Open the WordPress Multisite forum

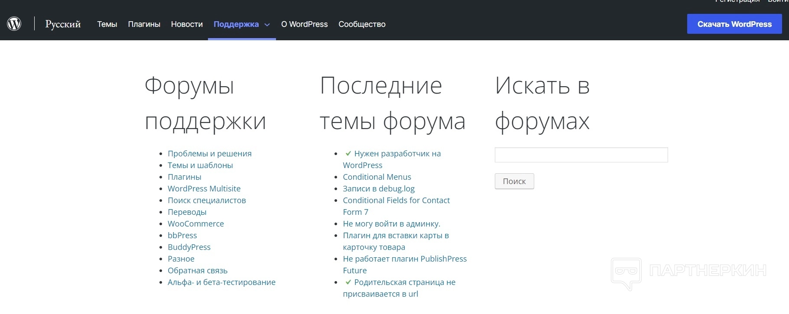(x=204, y=188)
